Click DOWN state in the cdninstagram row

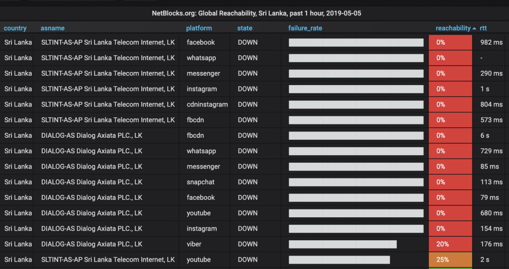pos(248,104)
